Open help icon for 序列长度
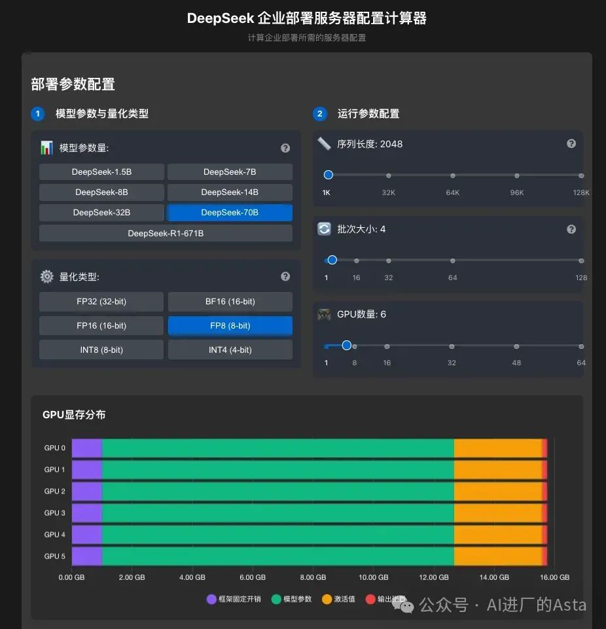Image resolution: width=606 pixels, height=629 pixels. [571, 143]
